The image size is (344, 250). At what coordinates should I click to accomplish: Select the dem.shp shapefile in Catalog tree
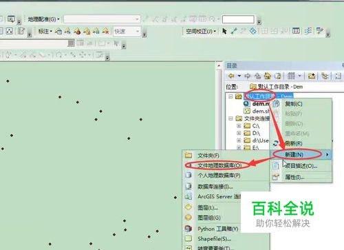tap(257, 111)
